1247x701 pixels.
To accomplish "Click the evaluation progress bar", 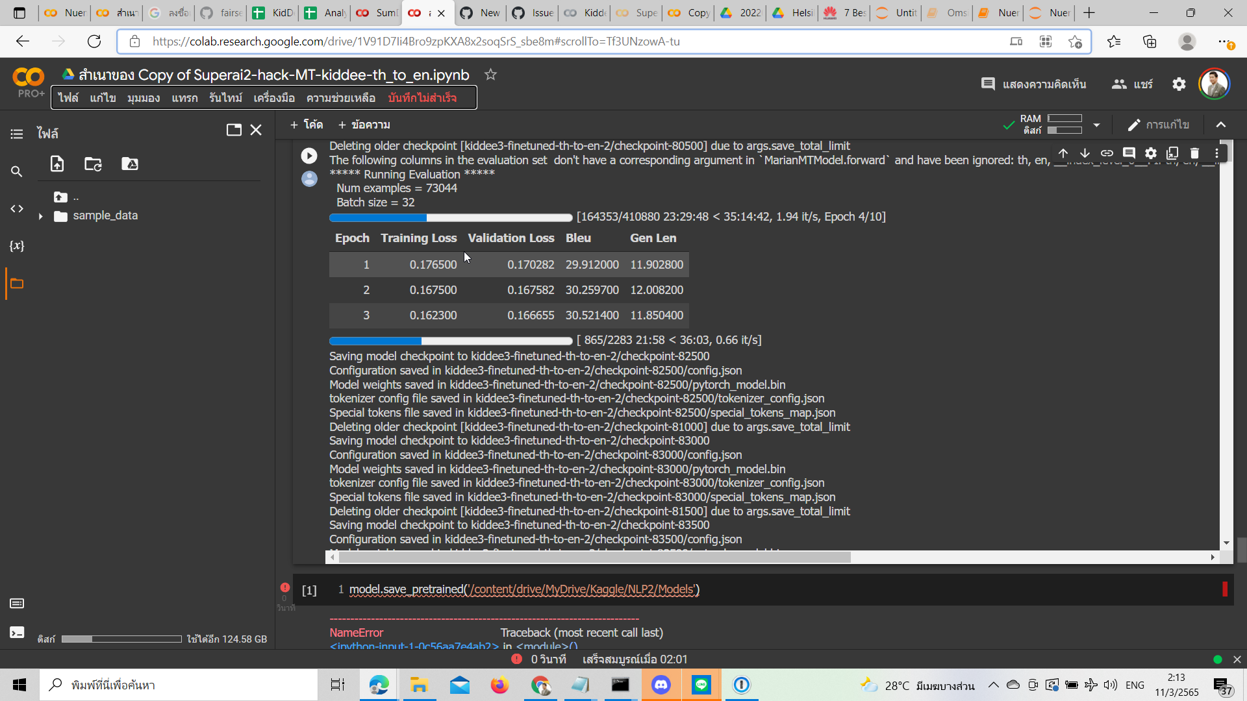I will [x=450, y=341].
